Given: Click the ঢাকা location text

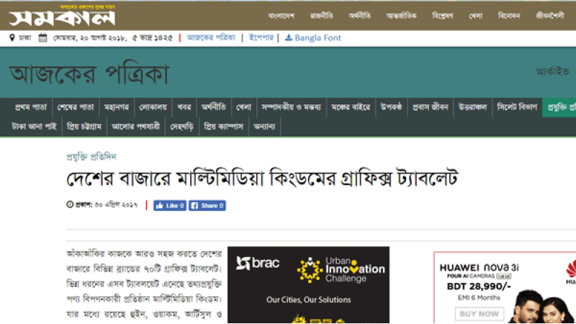Looking at the screenshot, I should [25, 37].
